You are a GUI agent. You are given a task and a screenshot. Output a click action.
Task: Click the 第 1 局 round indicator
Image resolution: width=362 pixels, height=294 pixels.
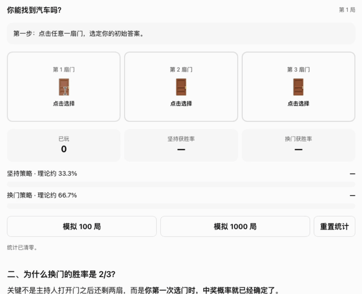(347, 10)
